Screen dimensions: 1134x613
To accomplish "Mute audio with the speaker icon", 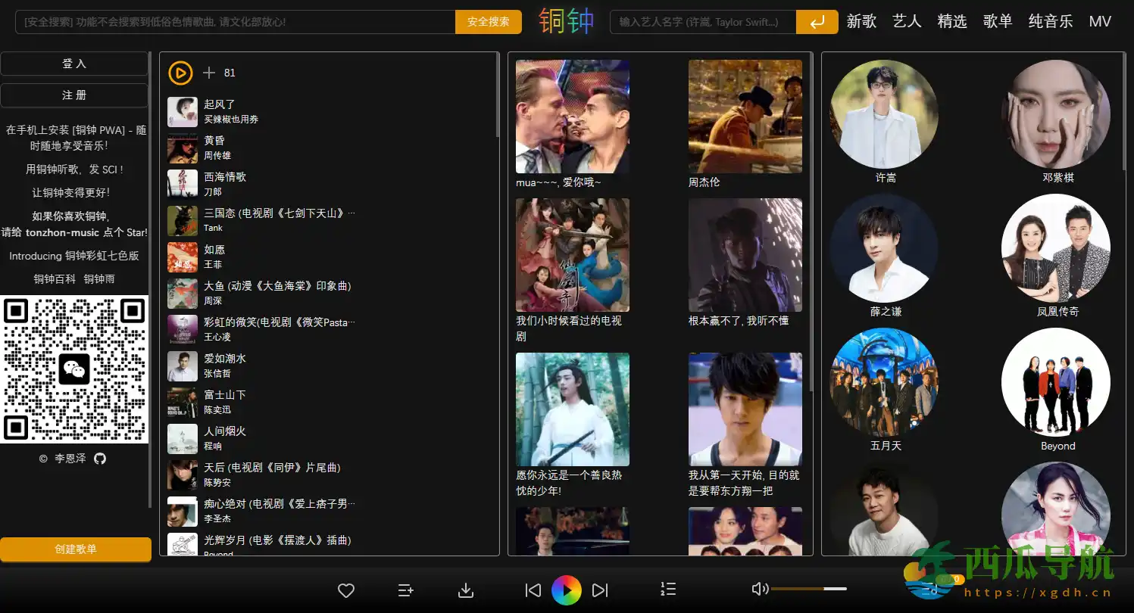I will pyautogui.click(x=759, y=589).
